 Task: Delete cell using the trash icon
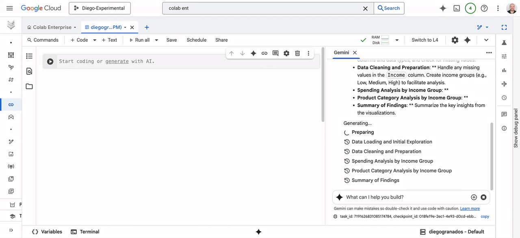[297, 53]
